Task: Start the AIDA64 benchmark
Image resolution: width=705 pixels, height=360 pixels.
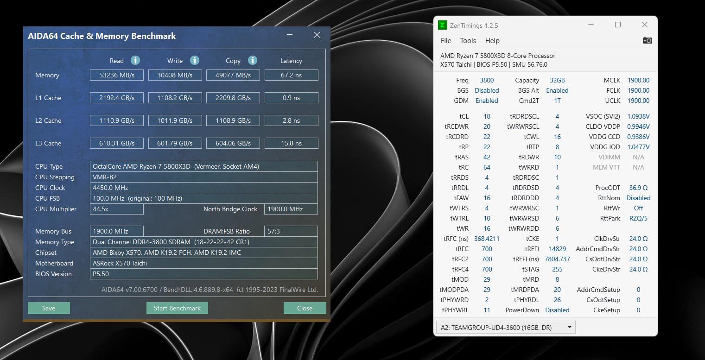Action: (178, 308)
